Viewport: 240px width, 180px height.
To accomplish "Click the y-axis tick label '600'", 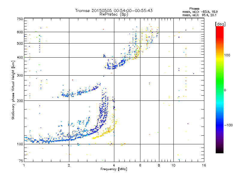I will 20,32.
